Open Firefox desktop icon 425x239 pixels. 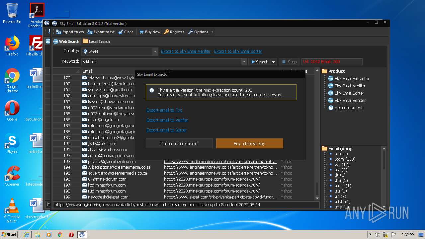pyautogui.click(x=12, y=46)
